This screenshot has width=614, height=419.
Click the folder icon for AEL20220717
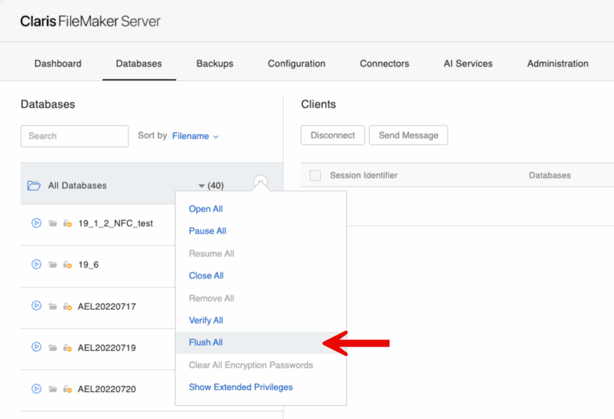[x=53, y=306]
